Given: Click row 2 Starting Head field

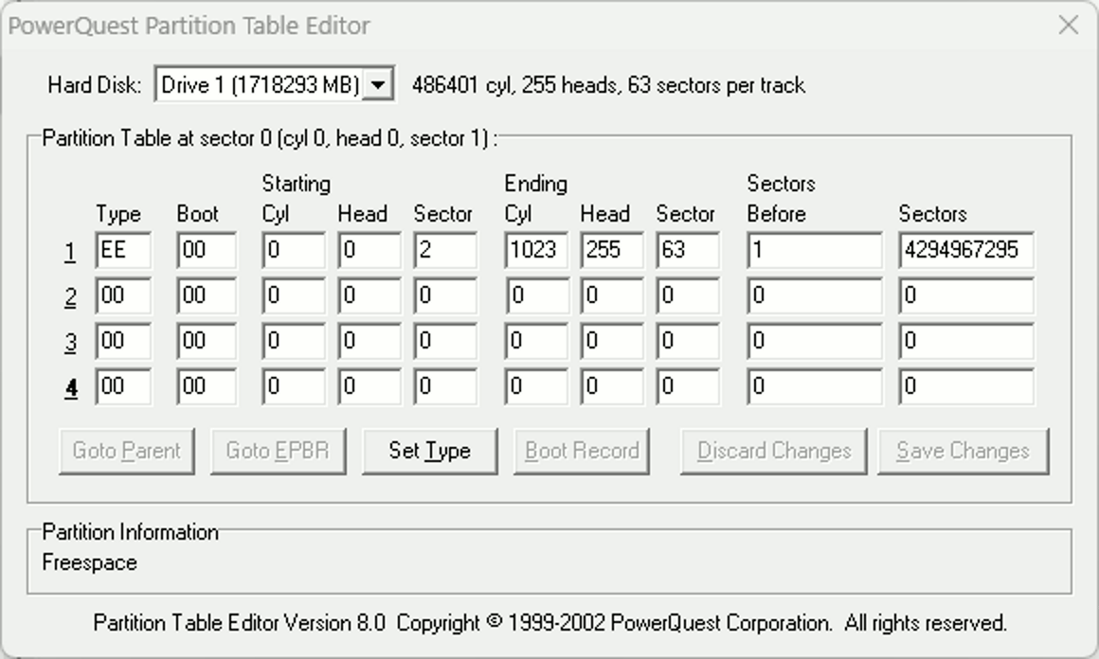Looking at the screenshot, I should pyautogui.click(x=369, y=295).
